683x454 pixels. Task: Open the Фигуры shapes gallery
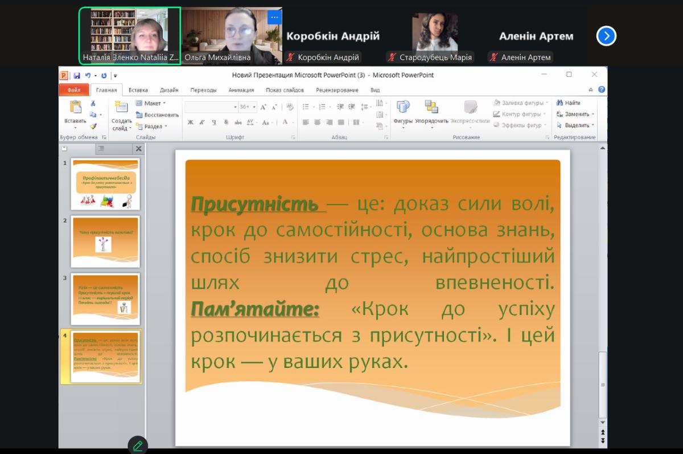403,111
